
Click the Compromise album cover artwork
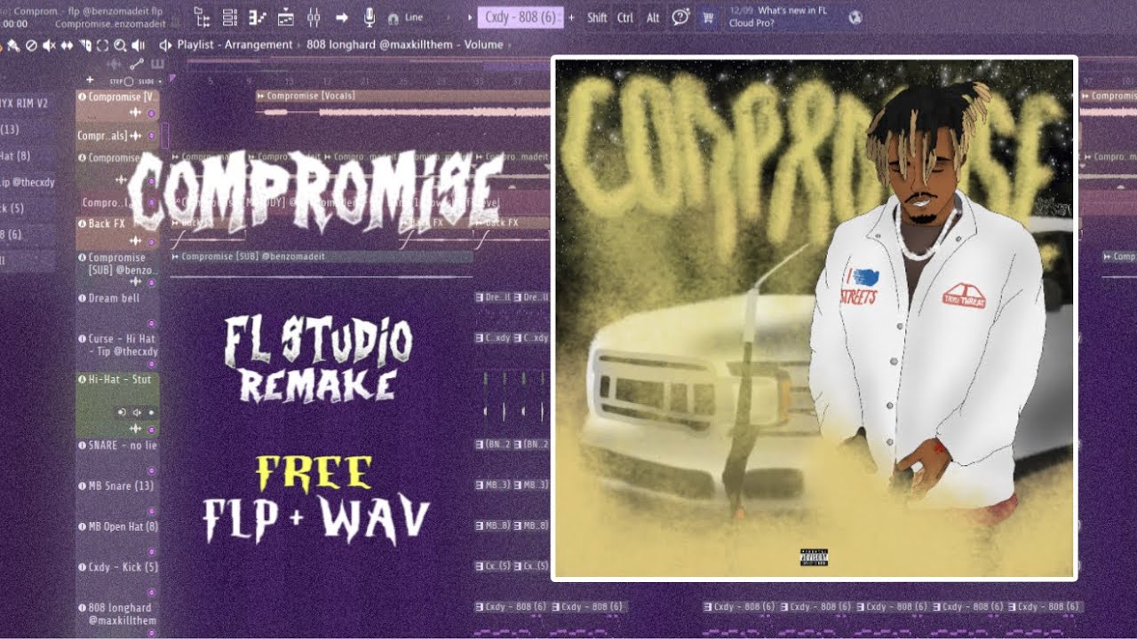(x=814, y=318)
